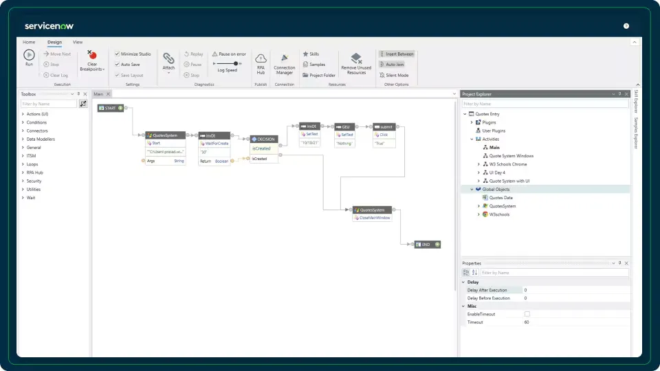
Task: Click toolbox edit icon beside filter
Action: click(83, 104)
